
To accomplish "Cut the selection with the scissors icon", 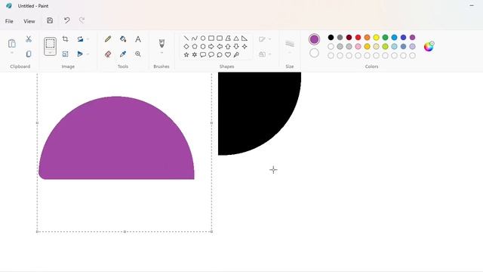I will (29, 39).
